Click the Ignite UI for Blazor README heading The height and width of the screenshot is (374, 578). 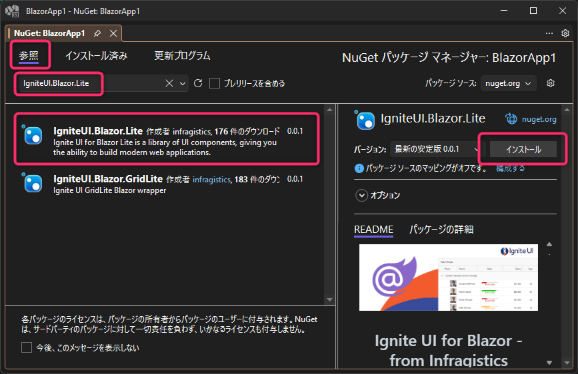point(448,351)
